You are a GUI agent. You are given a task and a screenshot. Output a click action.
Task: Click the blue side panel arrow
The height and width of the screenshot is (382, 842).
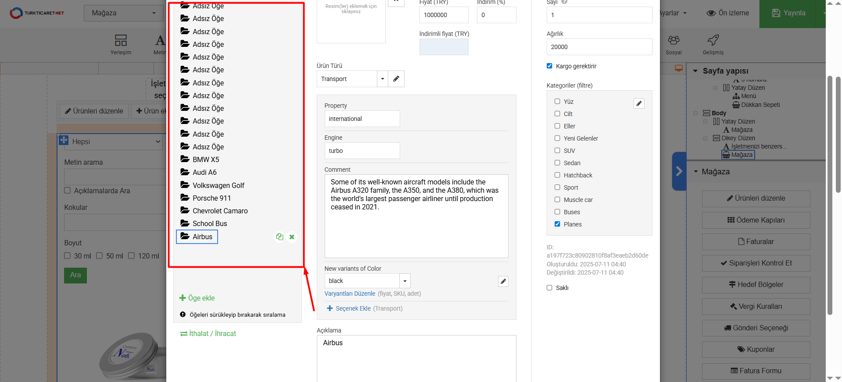(x=679, y=171)
